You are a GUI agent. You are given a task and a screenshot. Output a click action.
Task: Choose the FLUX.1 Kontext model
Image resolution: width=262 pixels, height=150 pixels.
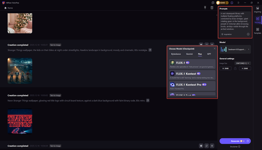click(x=192, y=75)
